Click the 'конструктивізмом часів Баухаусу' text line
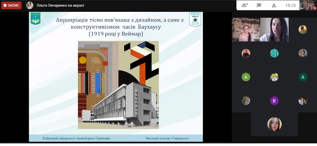 (x=116, y=27)
